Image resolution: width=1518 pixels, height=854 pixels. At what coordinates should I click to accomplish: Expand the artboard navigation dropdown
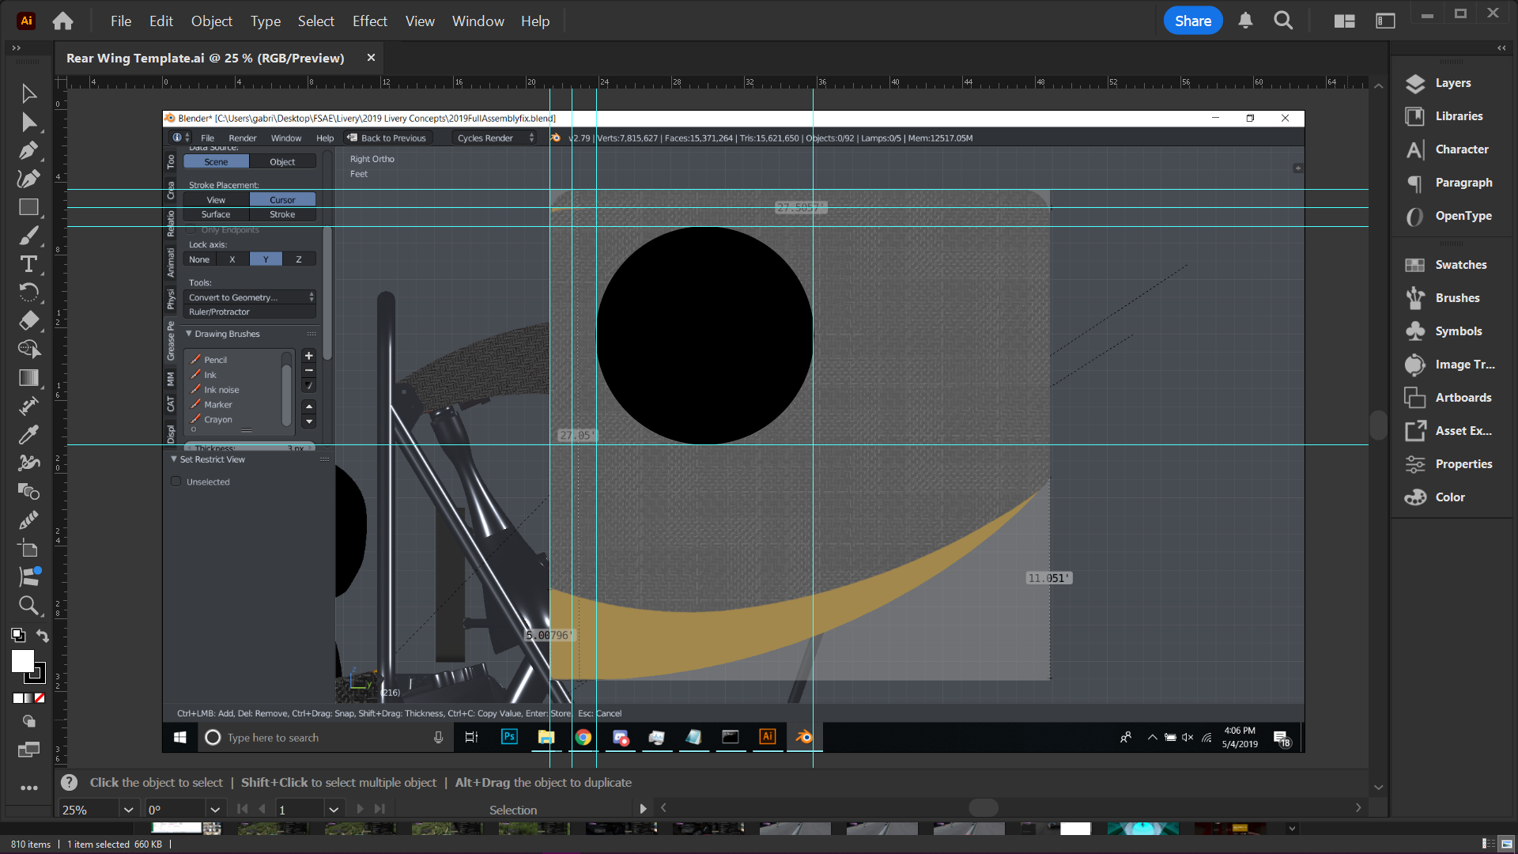[333, 810]
